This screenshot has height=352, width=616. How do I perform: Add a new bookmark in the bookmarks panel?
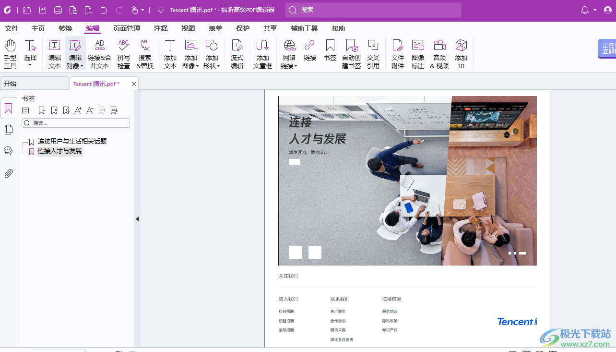point(42,110)
